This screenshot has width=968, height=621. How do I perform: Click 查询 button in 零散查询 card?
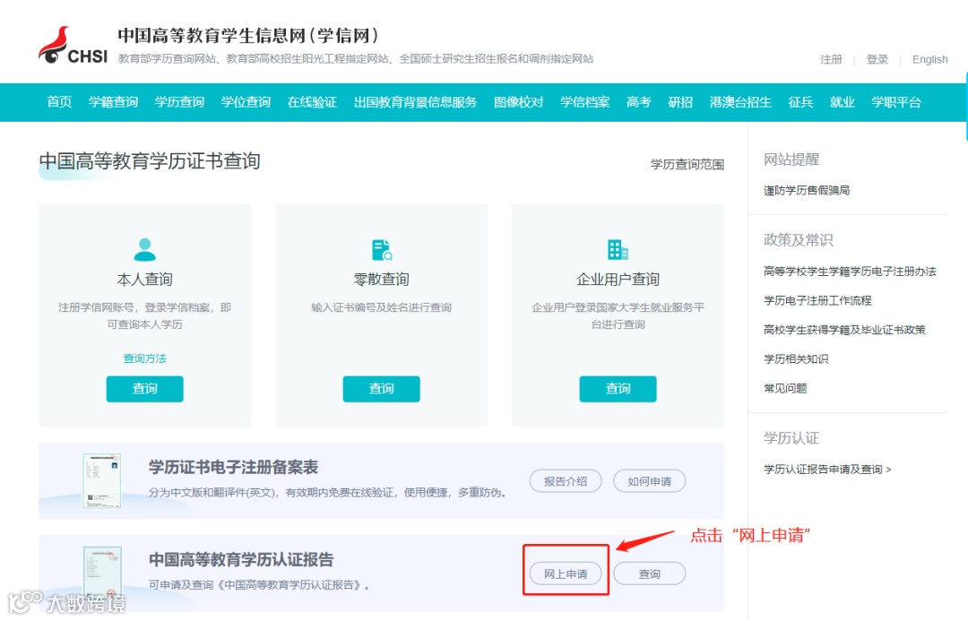click(382, 389)
